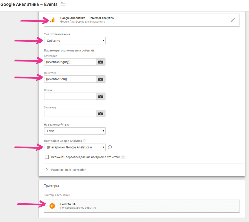Click the orange Event to GA trigger icon
This screenshot has height=222, width=249.
click(x=52, y=206)
